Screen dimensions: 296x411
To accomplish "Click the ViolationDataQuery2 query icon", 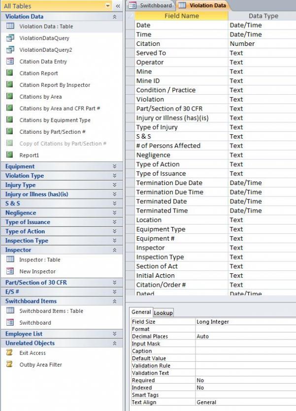I will point(10,49).
